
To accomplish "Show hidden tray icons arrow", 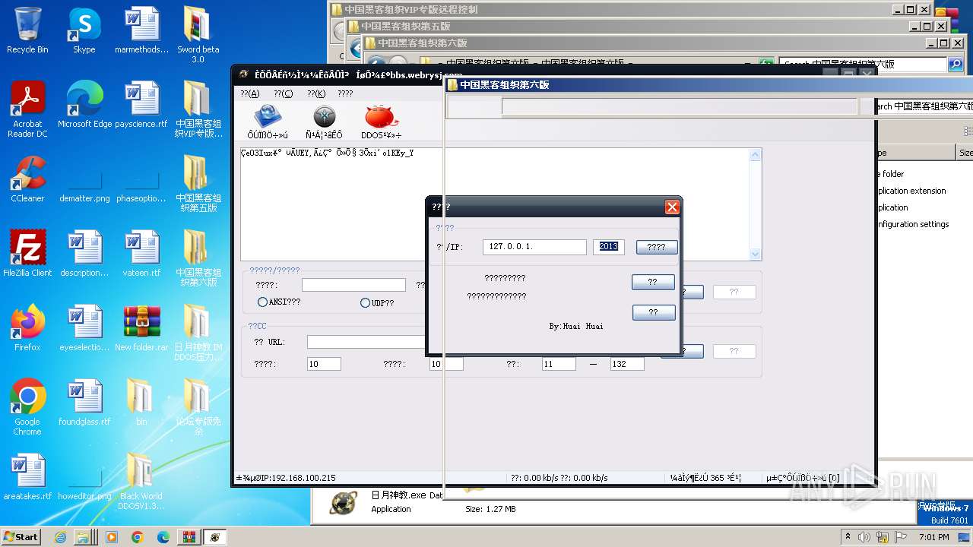I will (x=848, y=536).
